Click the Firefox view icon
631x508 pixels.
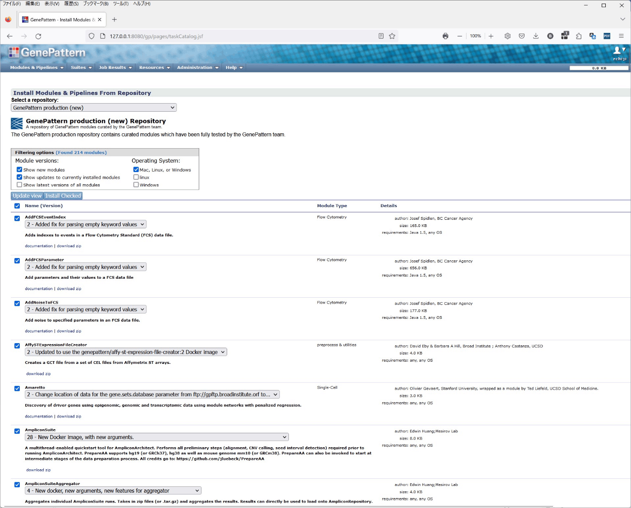click(8, 19)
